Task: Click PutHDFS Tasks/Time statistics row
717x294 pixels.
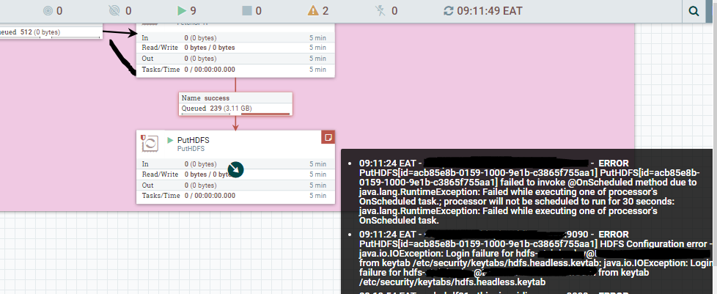Action: pos(235,196)
